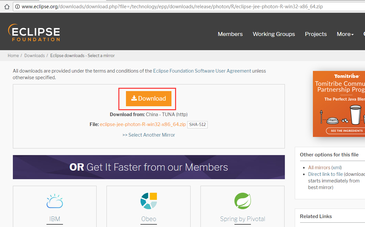Viewport: 365px width, 227px height.
Task: Click the address bar URL
Action: click(x=172, y=7)
